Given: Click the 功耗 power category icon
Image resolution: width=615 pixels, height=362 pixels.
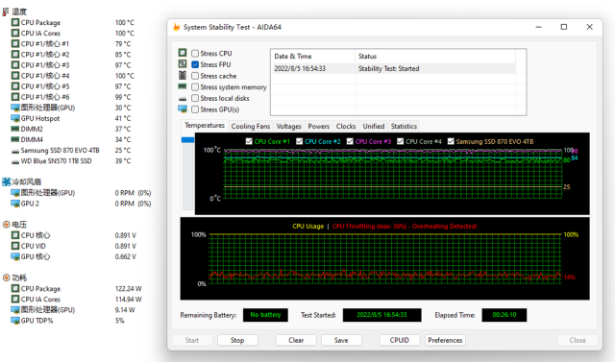Looking at the screenshot, I should [7, 278].
